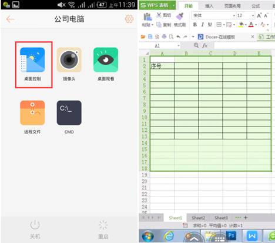
Task: Open the Windows Start orb
Action: point(148,236)
